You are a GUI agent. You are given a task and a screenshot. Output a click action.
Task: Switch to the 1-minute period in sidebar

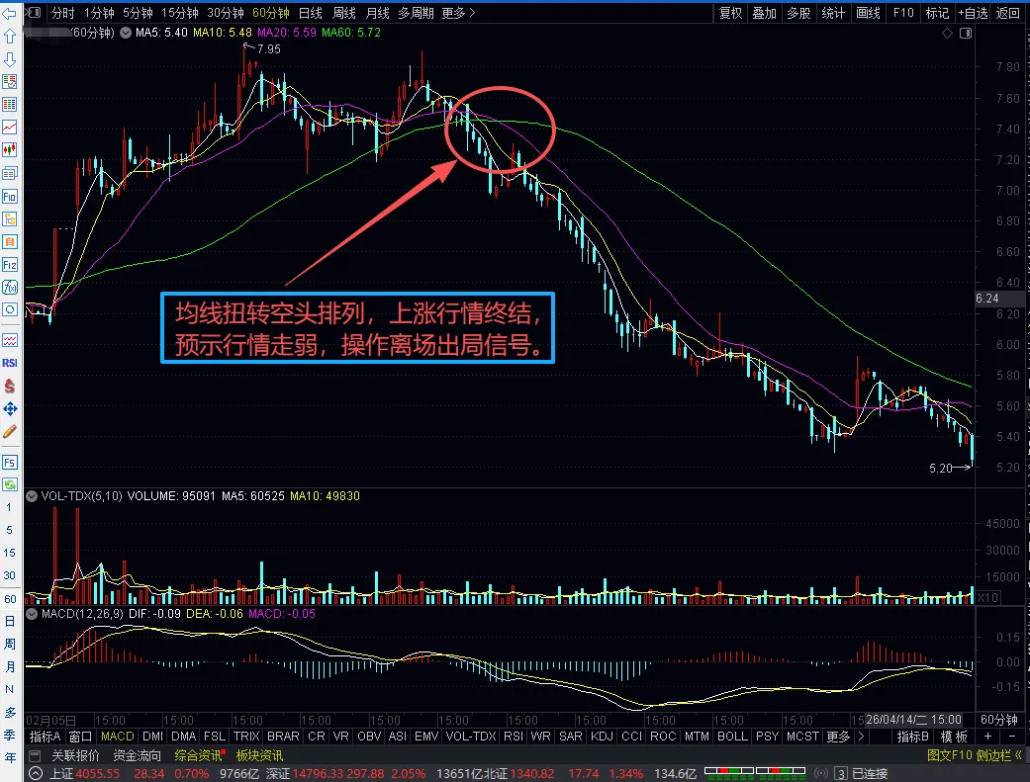[9, 507]
